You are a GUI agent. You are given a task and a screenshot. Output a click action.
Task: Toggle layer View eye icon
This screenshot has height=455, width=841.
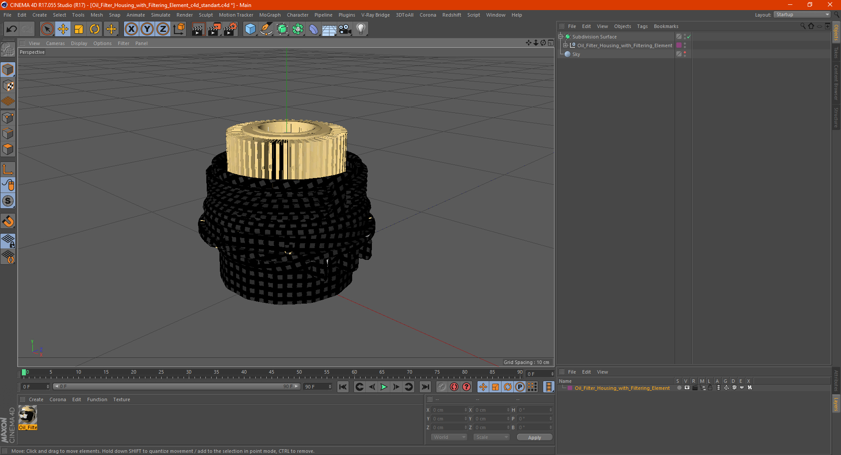(687, 388)
